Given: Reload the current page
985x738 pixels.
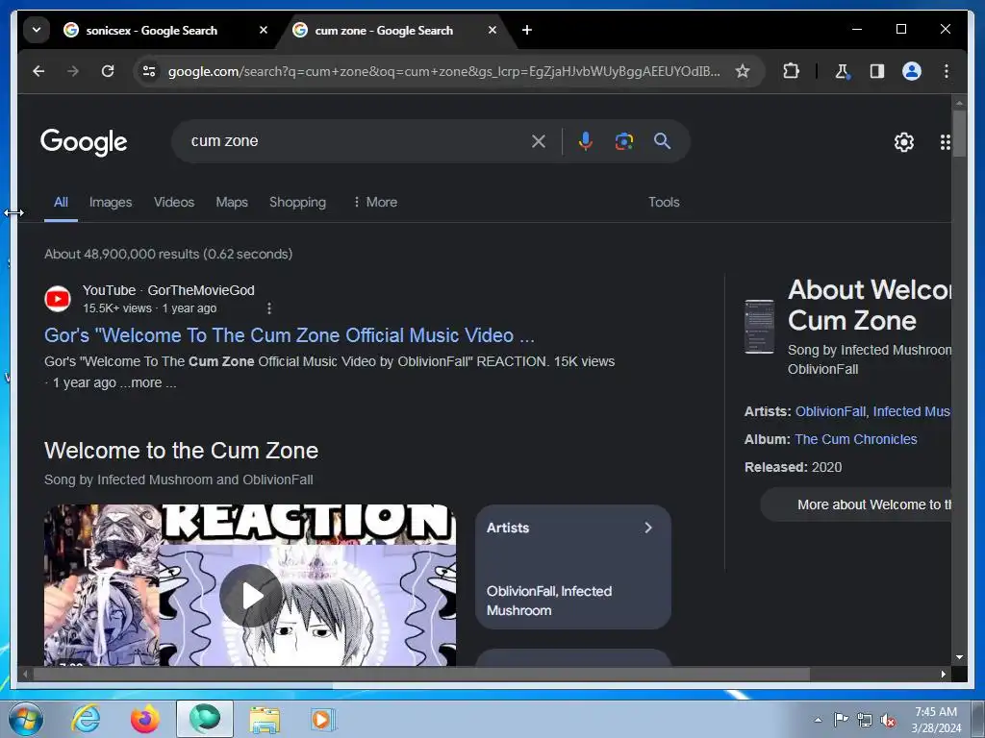Looking at the screenshot, I should click(108, 71).
